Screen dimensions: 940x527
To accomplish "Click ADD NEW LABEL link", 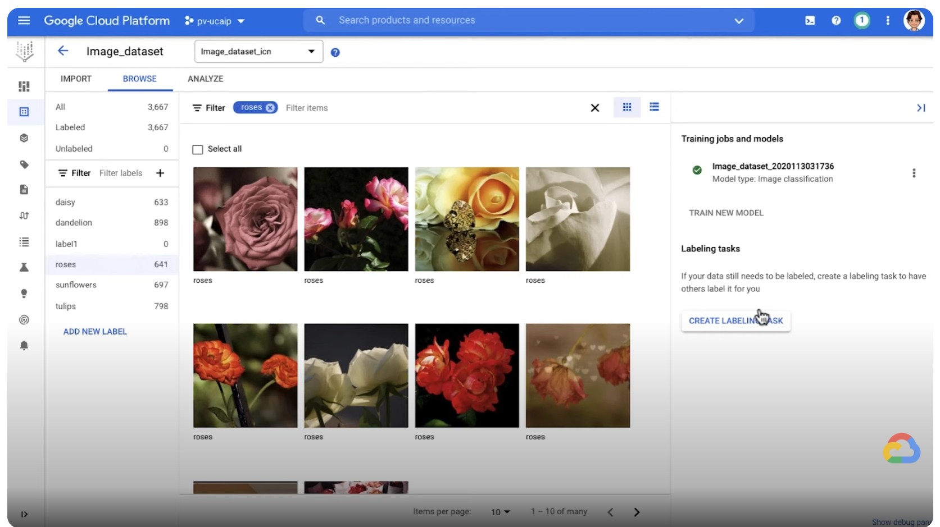I will click(95, 332).
